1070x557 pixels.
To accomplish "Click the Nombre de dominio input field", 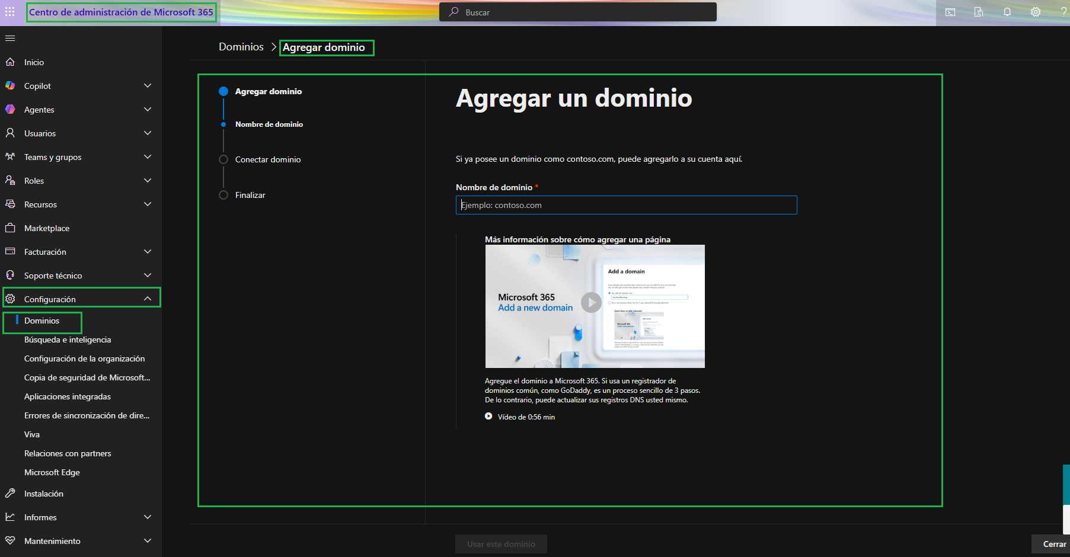I will (626, 205).
